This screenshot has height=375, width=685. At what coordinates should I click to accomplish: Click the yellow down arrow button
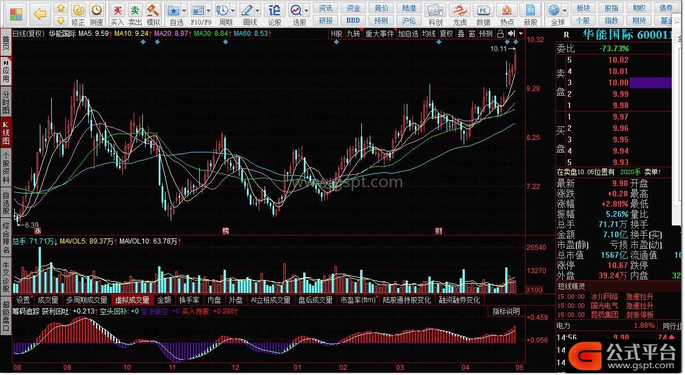[60, 22]
